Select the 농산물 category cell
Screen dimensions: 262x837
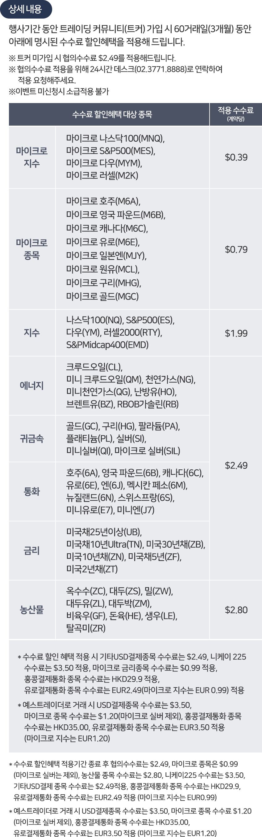[x=32, y=610]
